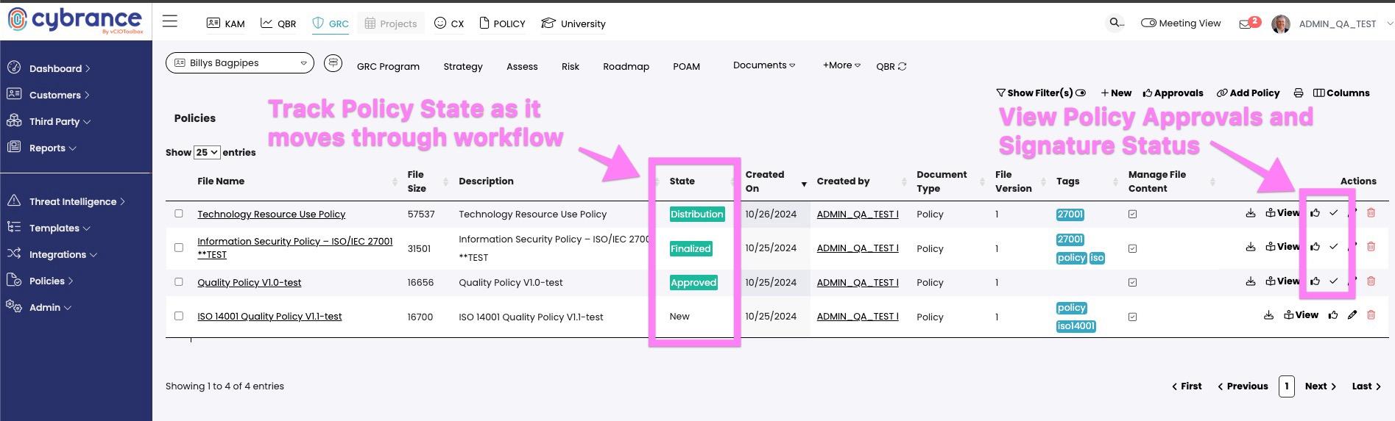This screenshot has width=1395, height=421.
Task: Click thumbs-up approvals icon for Information Security Policy
Action: (1315, 247)
